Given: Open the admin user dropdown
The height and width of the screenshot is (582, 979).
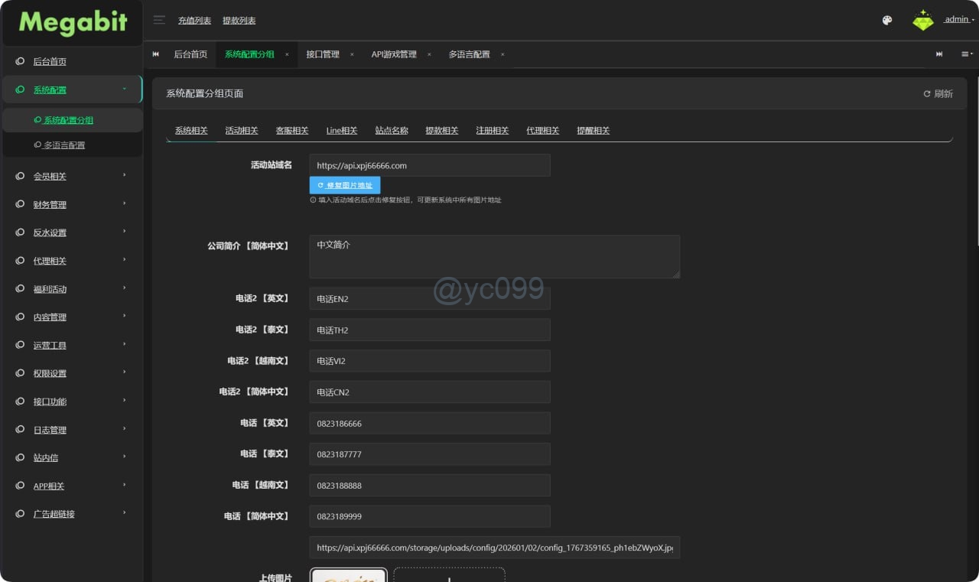Looking at the screenshot, I should pyautogui.click(x=958, y=20).
